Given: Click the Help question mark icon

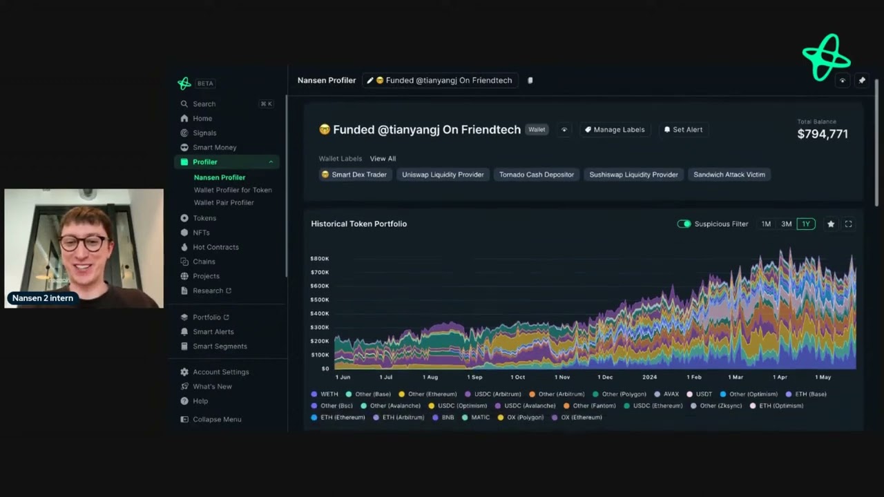Looking at the screenshot, I should click(x=184, y=401).
